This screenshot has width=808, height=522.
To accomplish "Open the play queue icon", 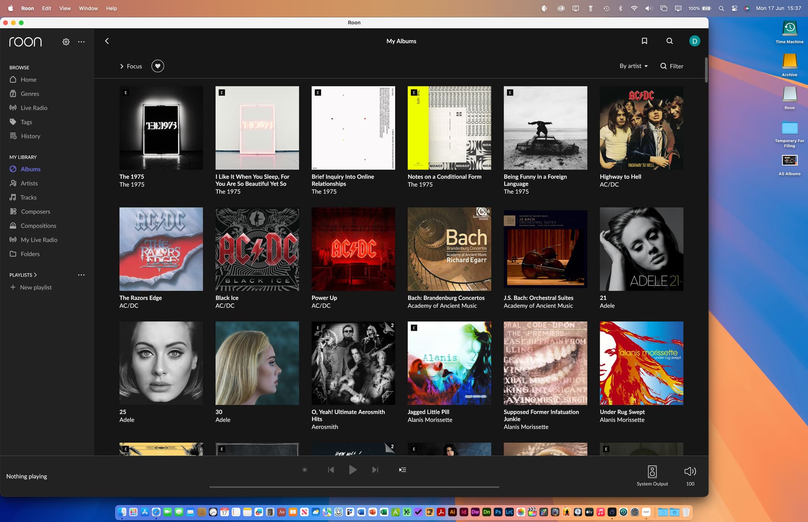I will (x=402, y=470).
